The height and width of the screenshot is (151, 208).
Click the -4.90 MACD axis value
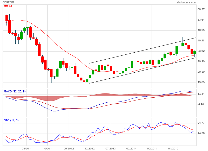pos(201,104)
